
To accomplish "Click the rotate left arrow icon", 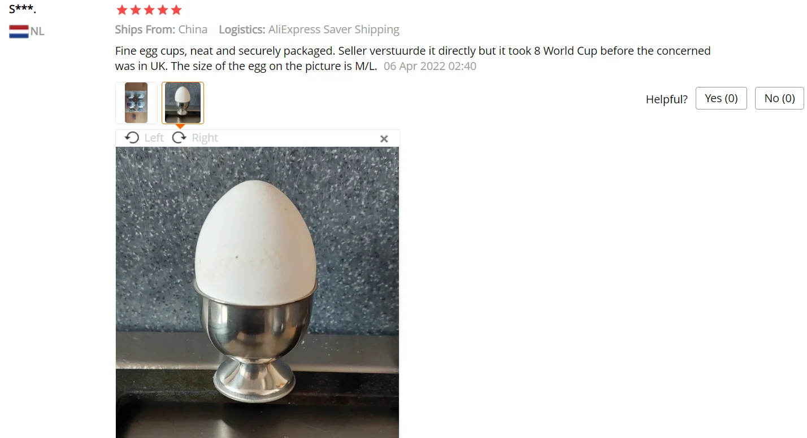I will tap(132, 138).
